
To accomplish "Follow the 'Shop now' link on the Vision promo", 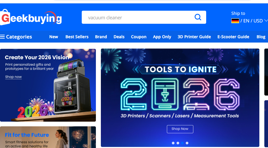I will (13, 77).
